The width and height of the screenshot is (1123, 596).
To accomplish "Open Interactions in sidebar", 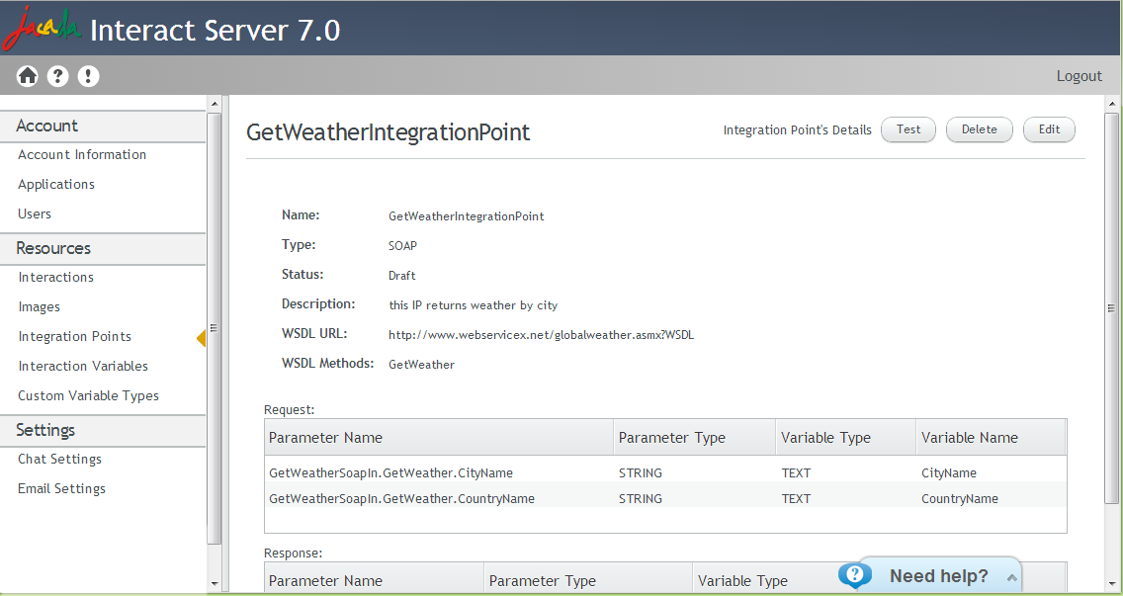I will point(56,277).
